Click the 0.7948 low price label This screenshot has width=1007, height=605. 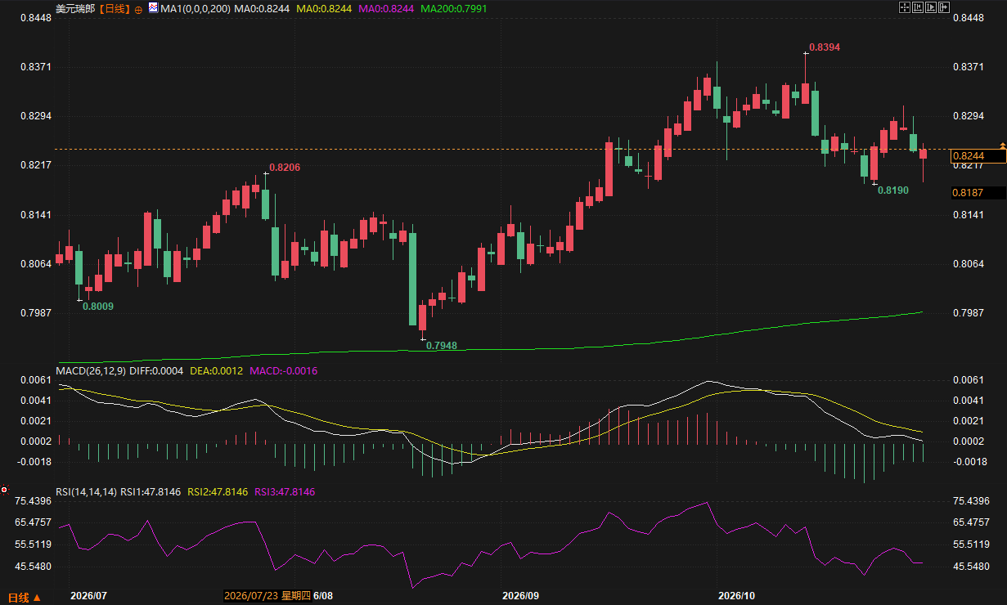442,346
